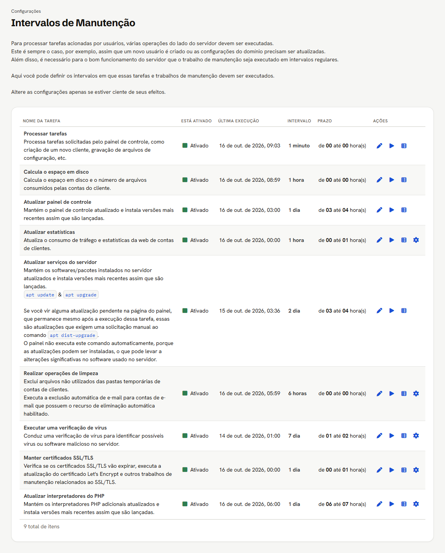Edit Atualizar interpretadores do PHP task
This screenshot has height=553, width=445.
tap(380, 504)
